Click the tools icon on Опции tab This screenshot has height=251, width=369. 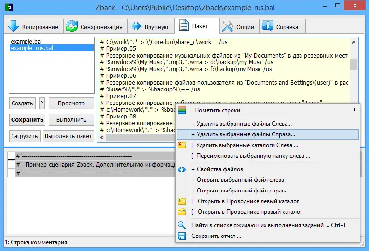pos(228,26)
